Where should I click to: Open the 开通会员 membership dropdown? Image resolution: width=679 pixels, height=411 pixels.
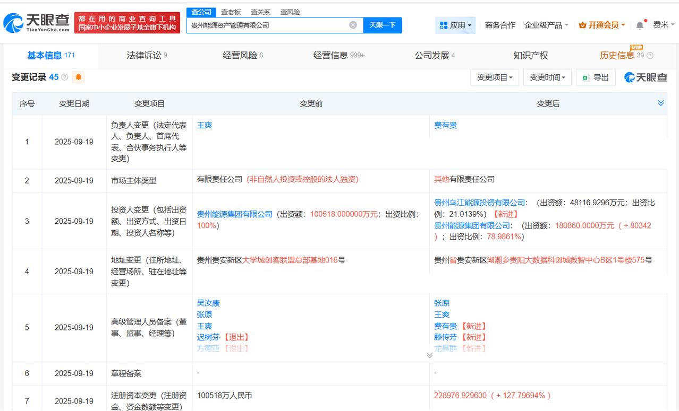(x=601, y=25)
